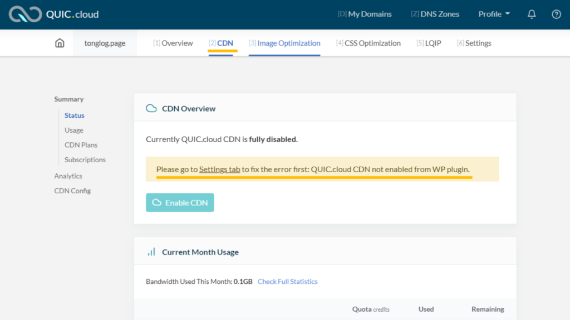Click the 'fully disabled.' status text
The width and height of the screenshot is (570, 320).
point(273,139)
